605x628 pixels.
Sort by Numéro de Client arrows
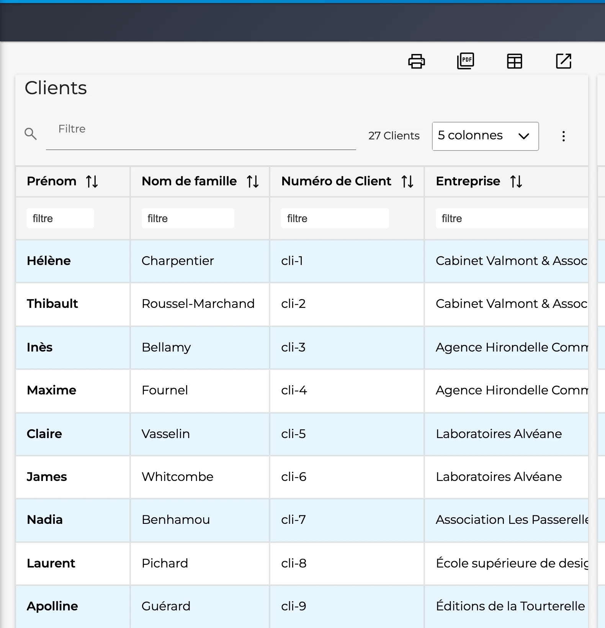pos(407,182)
